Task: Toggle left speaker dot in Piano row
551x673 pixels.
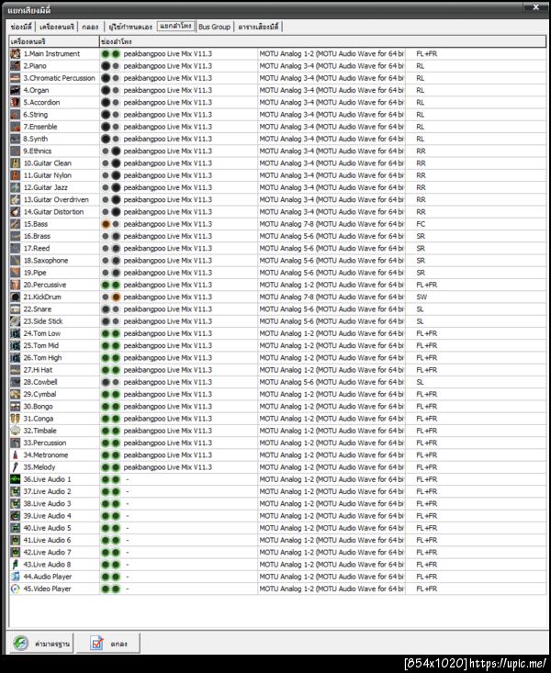Action: tap(106, 66)
